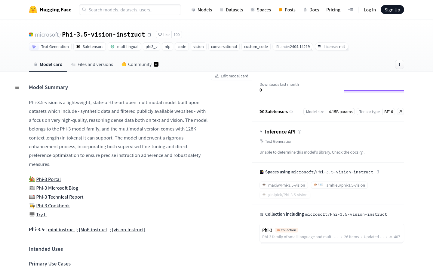433x270 pixels.
Task: Expand the more navigation menu icon
Action: pos(350,10)
